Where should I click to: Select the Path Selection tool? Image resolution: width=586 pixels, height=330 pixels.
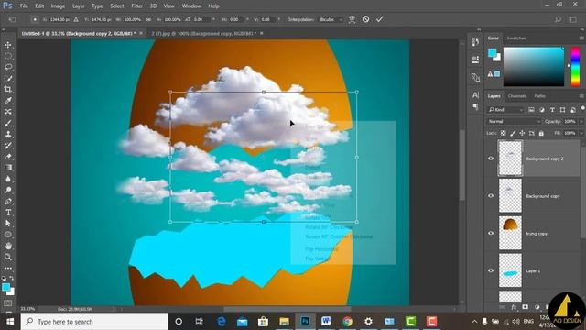[8, 224]
